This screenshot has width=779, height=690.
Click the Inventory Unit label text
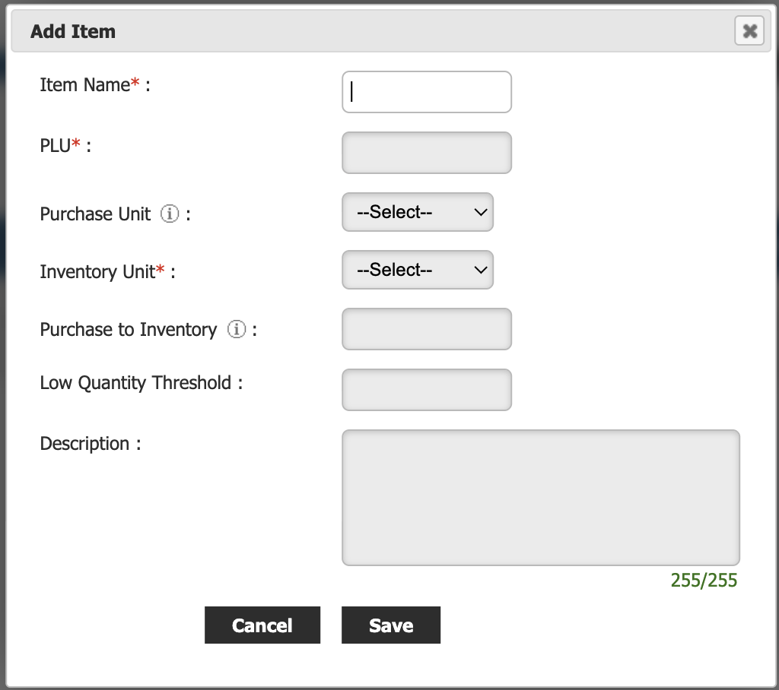pos(97,272)
